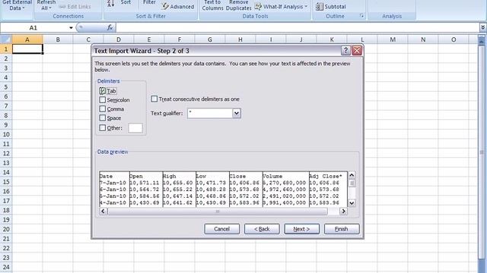Select column A header
Screen dimensions: 487x273
coord(27,39)
